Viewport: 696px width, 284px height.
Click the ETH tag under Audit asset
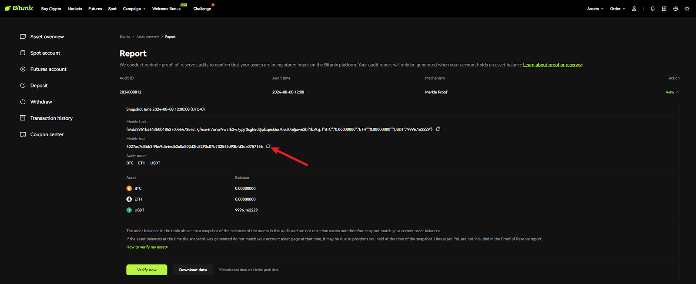click(x=142, y=163)
